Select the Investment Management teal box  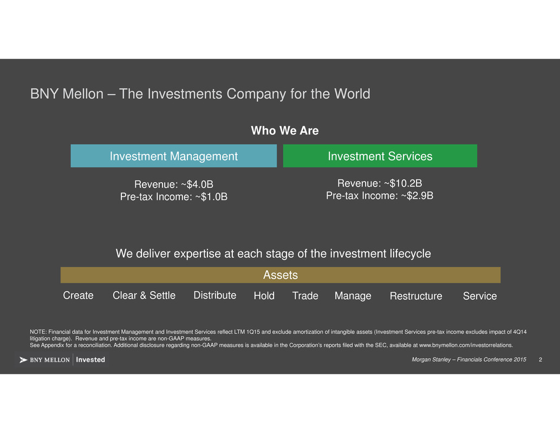tap(173, 156)
